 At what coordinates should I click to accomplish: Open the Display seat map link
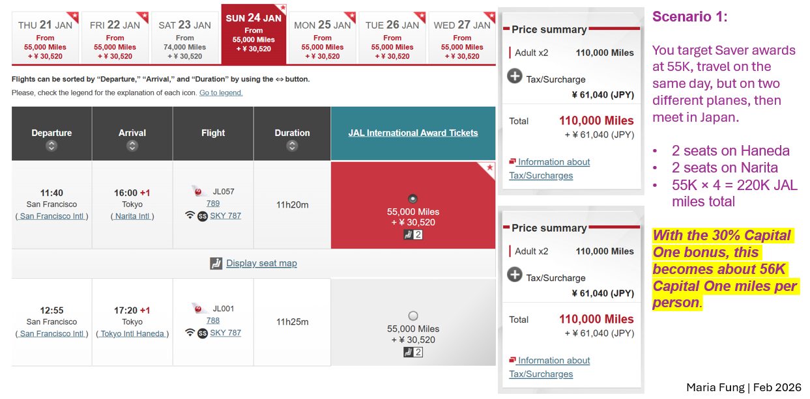click(261, 264)
